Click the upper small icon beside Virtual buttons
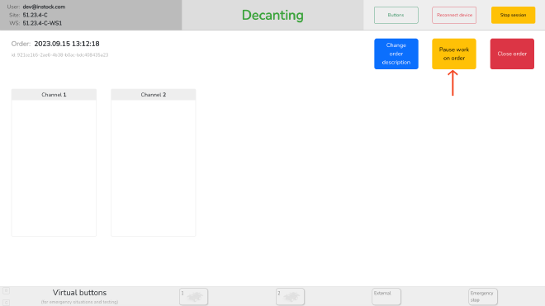 [x=7, y=290]
